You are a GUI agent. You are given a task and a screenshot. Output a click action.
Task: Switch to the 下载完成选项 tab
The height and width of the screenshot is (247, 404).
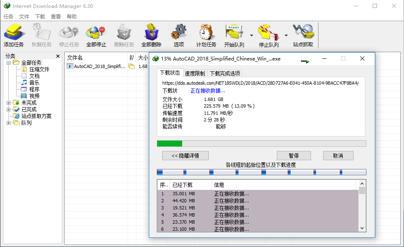click(225, 73)
